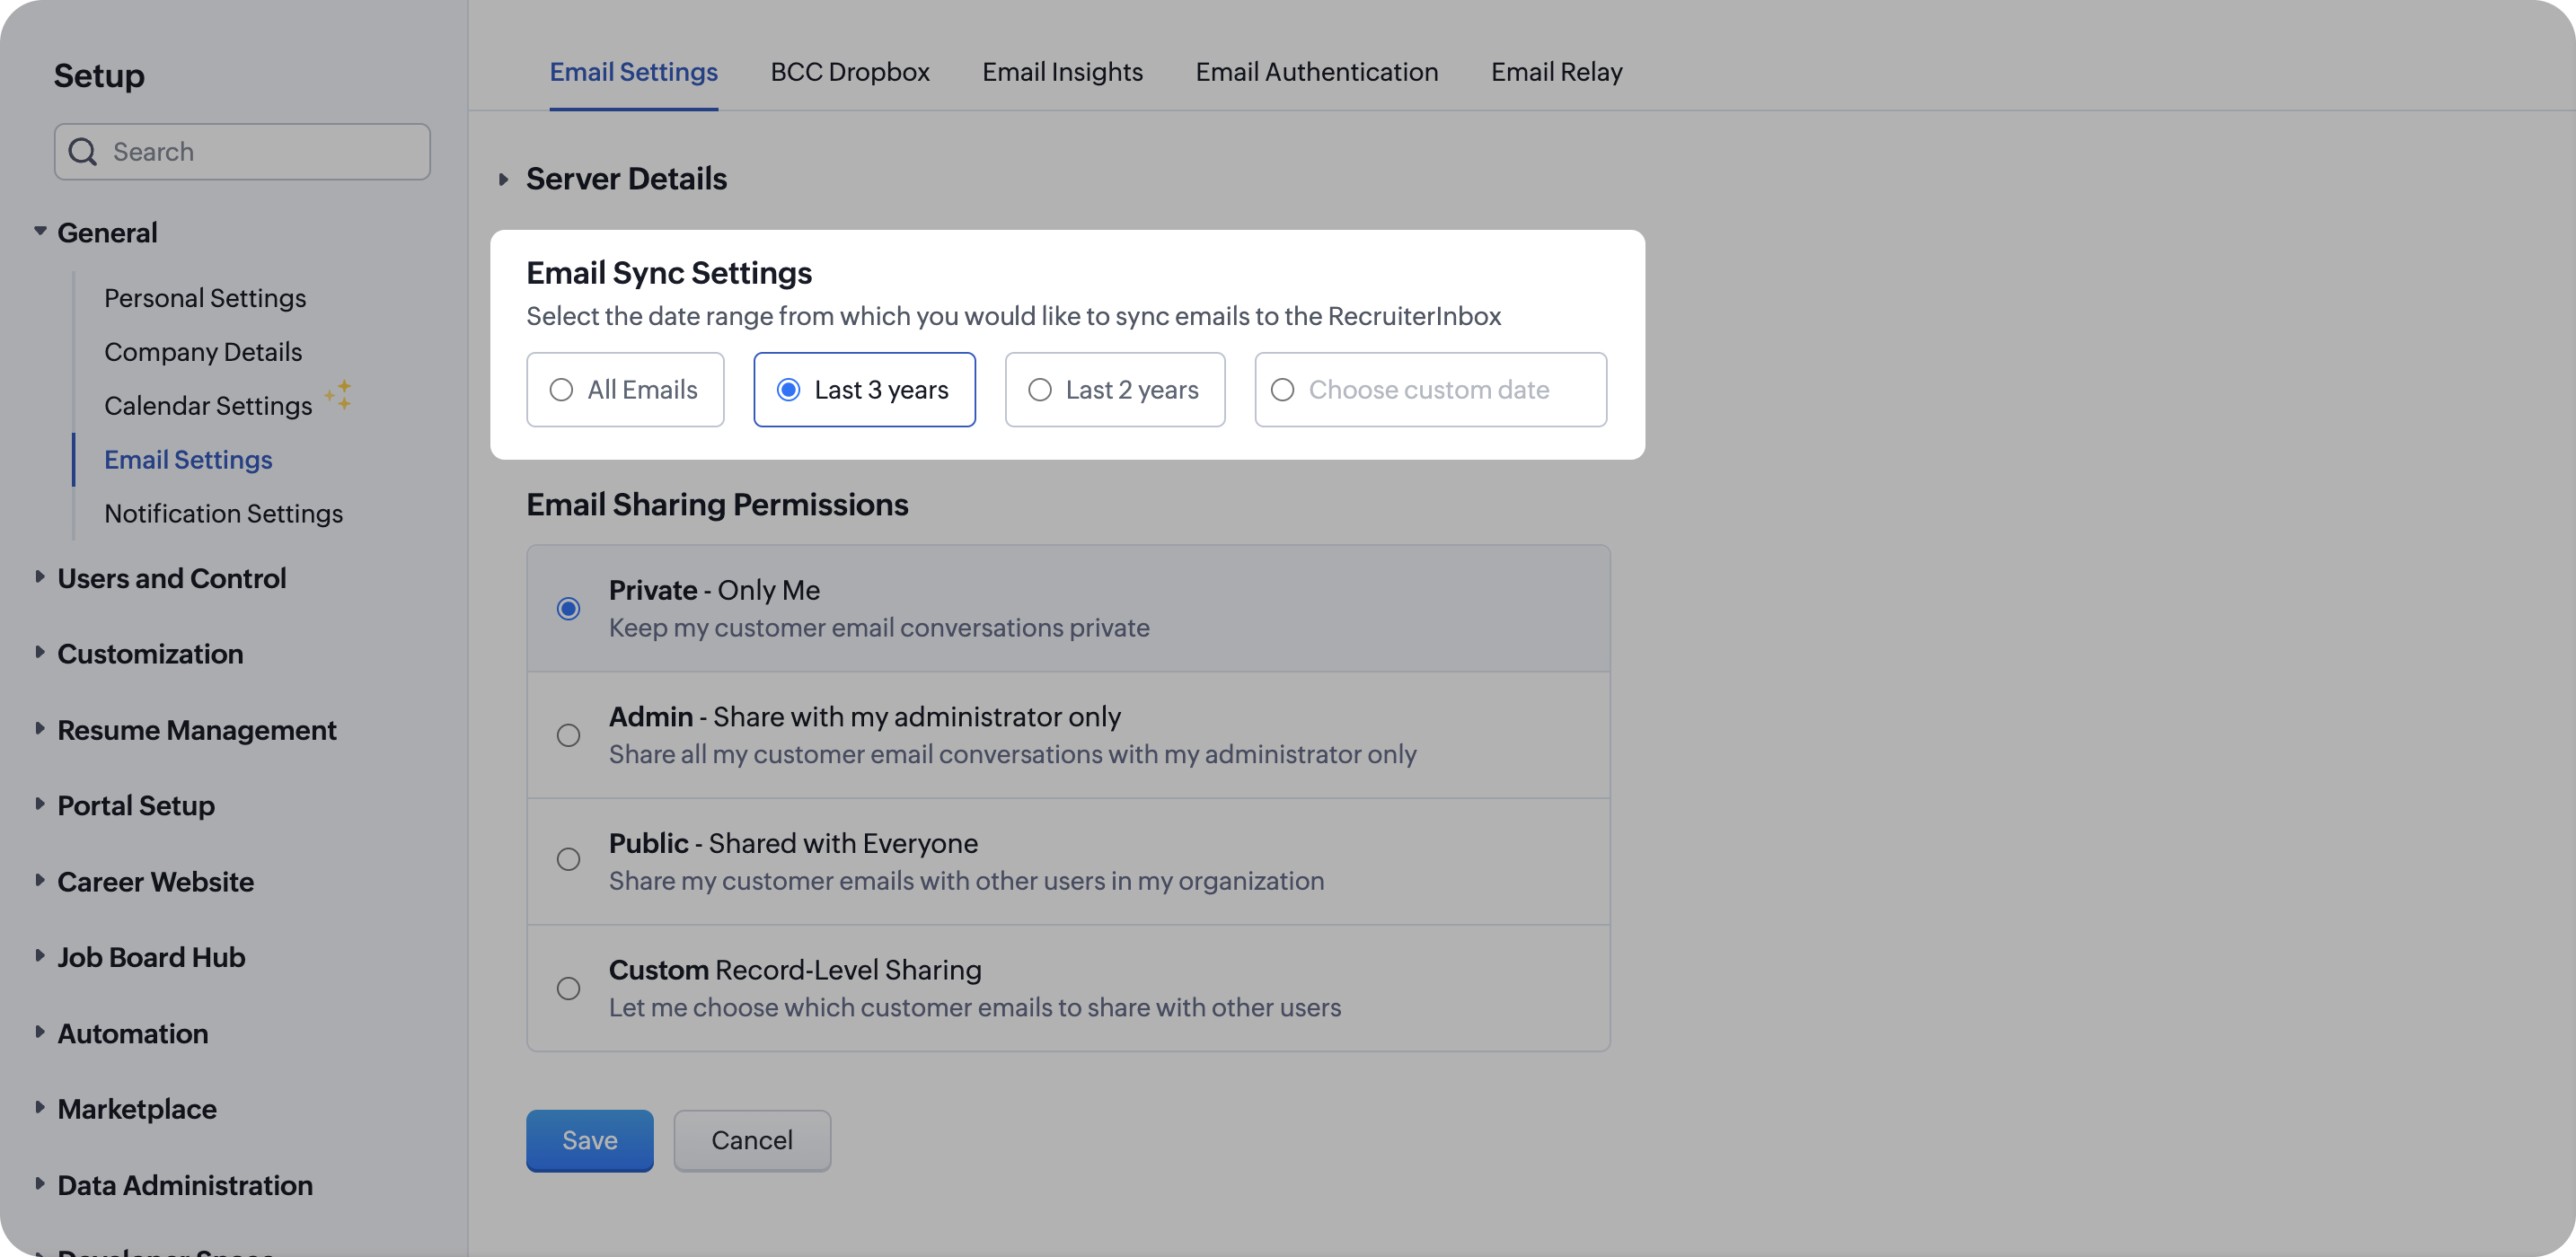Click the search magnifier icon
This screenshot has width=2576, height=1257.
(82, 152)
